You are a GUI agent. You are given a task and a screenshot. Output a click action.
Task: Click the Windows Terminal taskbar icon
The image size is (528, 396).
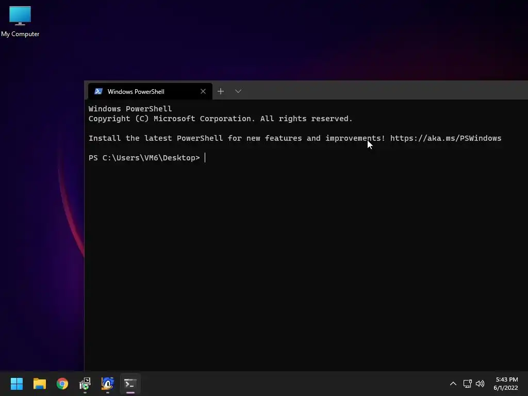[x=130, y=384]
